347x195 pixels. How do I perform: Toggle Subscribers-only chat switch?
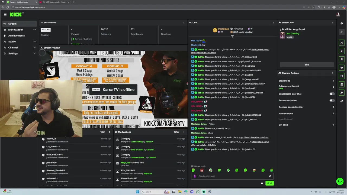click(332, 94)
